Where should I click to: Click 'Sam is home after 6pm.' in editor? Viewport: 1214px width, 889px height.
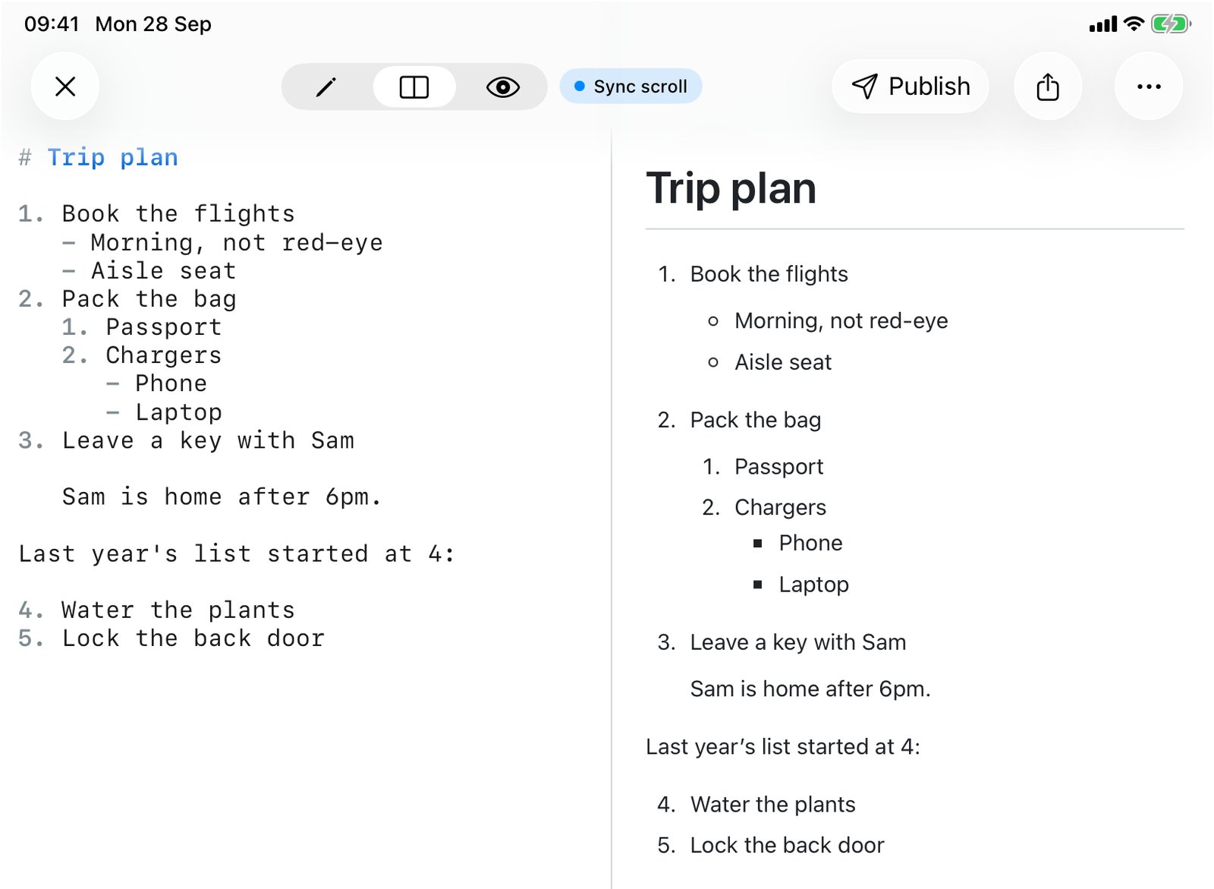[x=222, y=497]
